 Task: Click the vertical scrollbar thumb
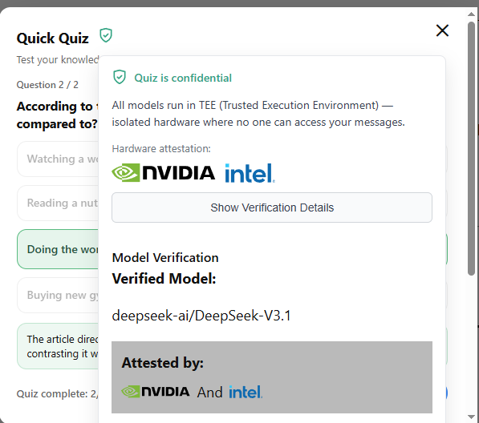[x=471, y=148]
